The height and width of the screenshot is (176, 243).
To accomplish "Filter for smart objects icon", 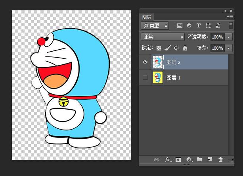I will point(218,26).
